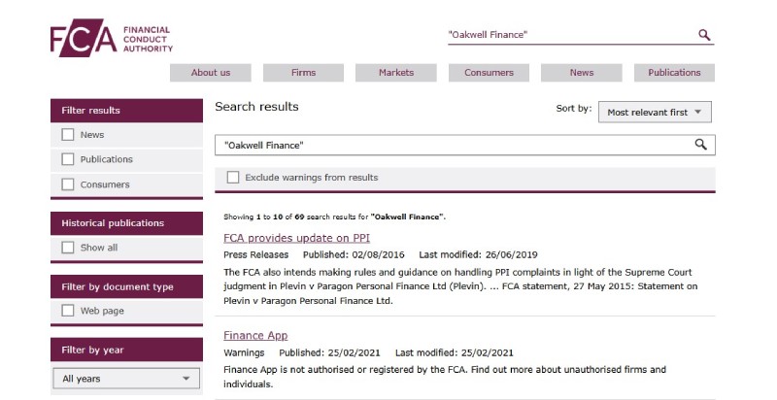The image size is (777, 400).
Task: Click the Press Releases label
Action: click(x=255, y=255)
